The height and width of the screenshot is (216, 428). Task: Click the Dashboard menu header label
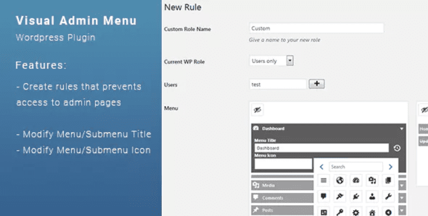click(273, 129)
